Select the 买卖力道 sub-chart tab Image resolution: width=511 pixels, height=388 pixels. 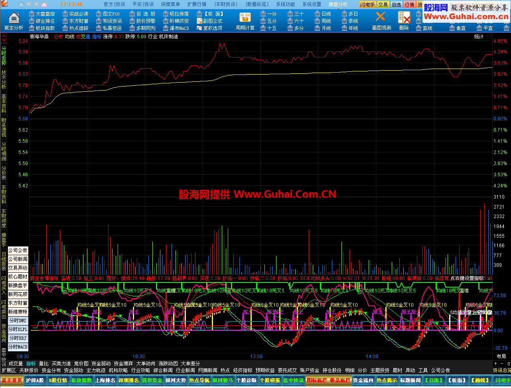tap(61, 363)
